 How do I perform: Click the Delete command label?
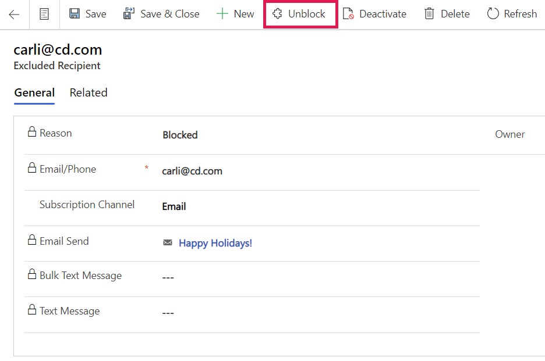click(x=455, y=14)
